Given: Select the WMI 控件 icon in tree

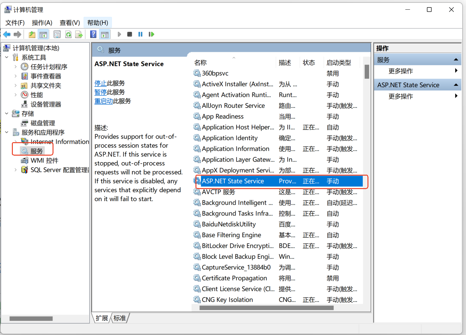Looking at the screenshot, I should coord(24,160).
